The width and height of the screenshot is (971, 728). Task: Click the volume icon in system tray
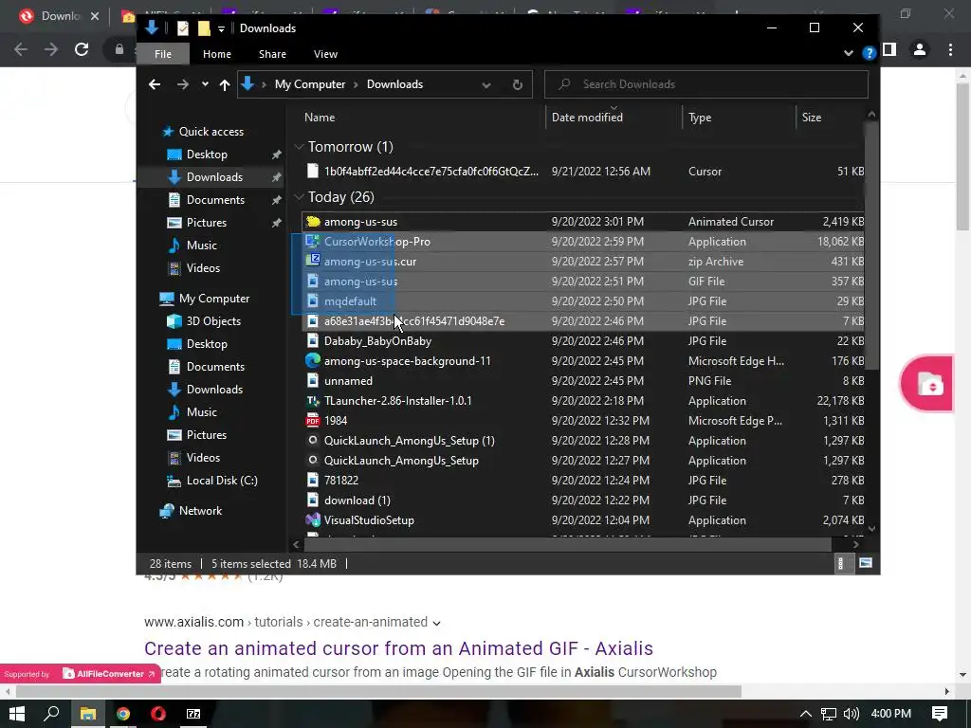(x=852, y=714)
